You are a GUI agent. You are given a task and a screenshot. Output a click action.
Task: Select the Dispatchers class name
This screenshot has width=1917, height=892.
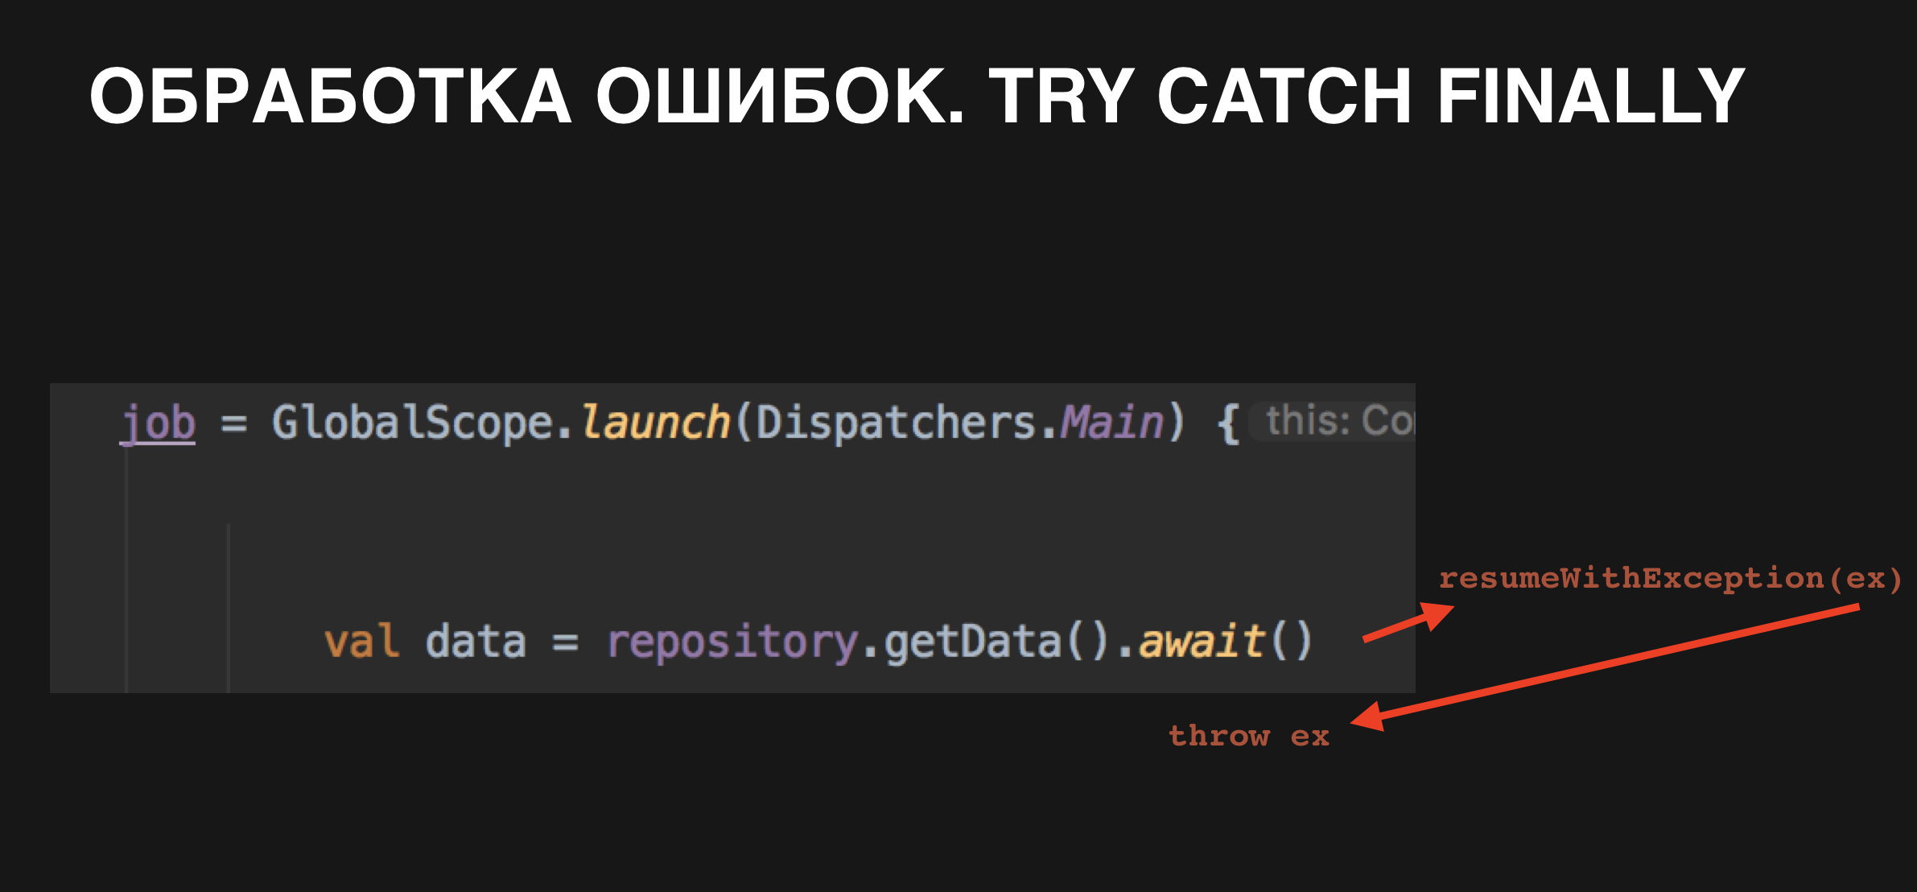pos(896,423)
